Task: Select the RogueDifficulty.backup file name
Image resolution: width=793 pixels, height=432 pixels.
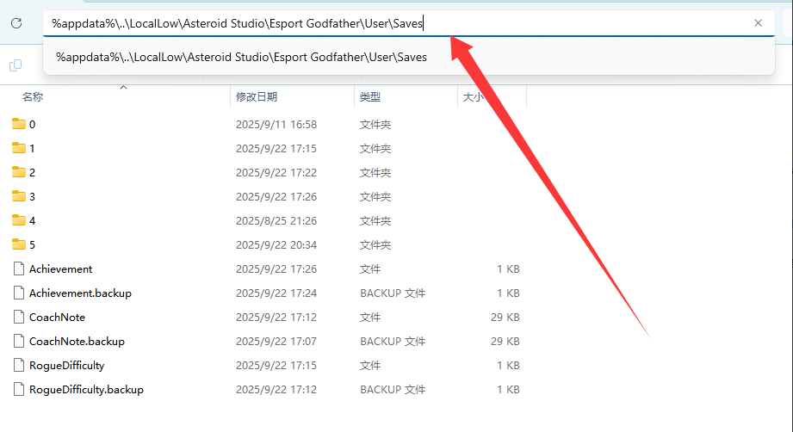Action: coord(86,389)
